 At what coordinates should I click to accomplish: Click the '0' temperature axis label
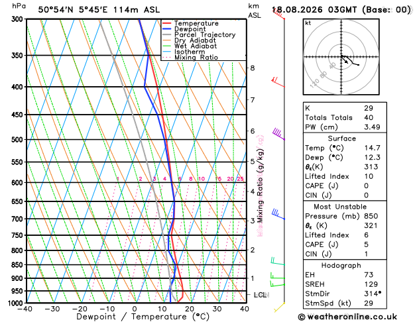click(x=135, y=309)
